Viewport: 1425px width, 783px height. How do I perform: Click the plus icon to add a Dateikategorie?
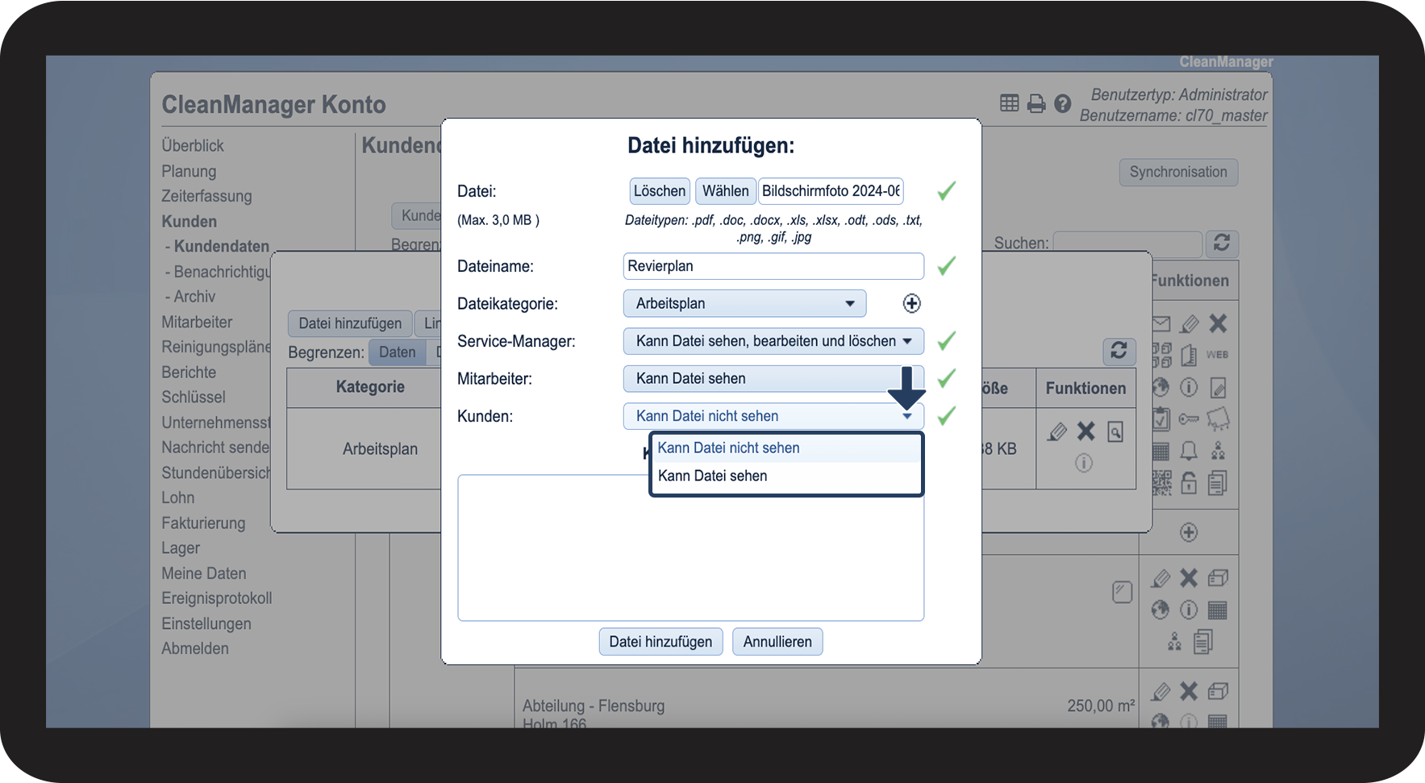911,303
